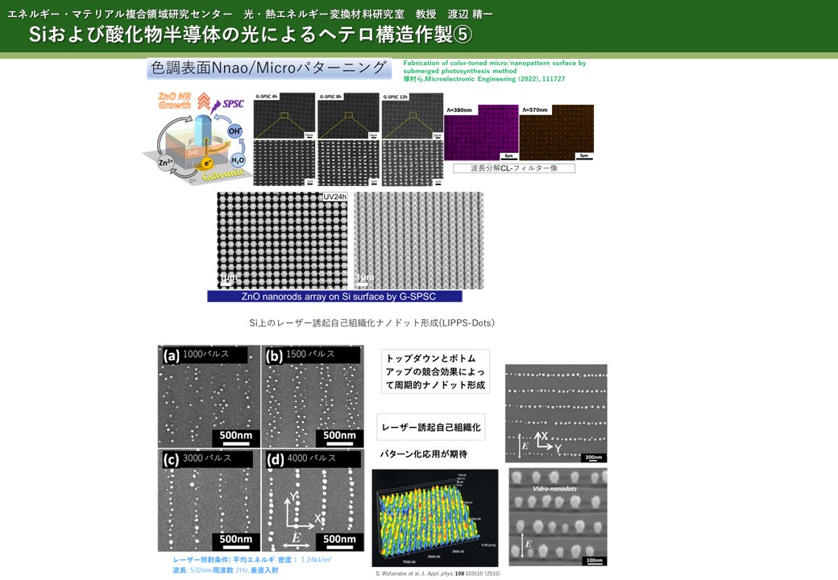Click the 色調表面Nnao/Microパターニング heading box
Viewport: 838px width, 580px height.
tap(269, 68)
